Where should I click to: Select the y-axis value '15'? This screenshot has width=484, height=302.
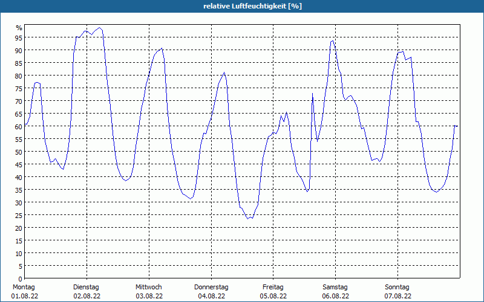click(x=19, y=241)
